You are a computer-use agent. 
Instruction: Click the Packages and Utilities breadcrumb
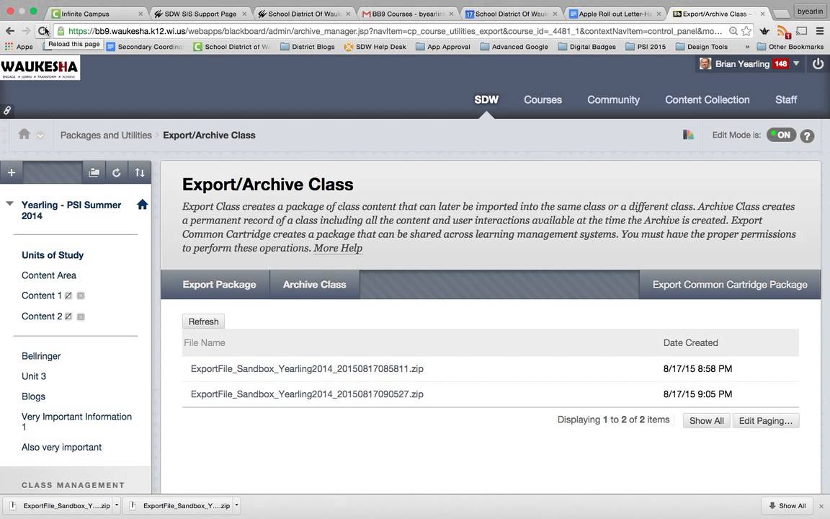pyautogui.click(x=106, y=135)
